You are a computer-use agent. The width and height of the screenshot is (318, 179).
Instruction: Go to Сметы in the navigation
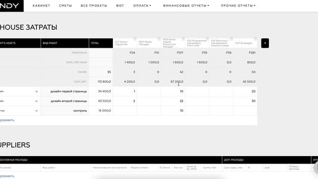click(65, 5)
